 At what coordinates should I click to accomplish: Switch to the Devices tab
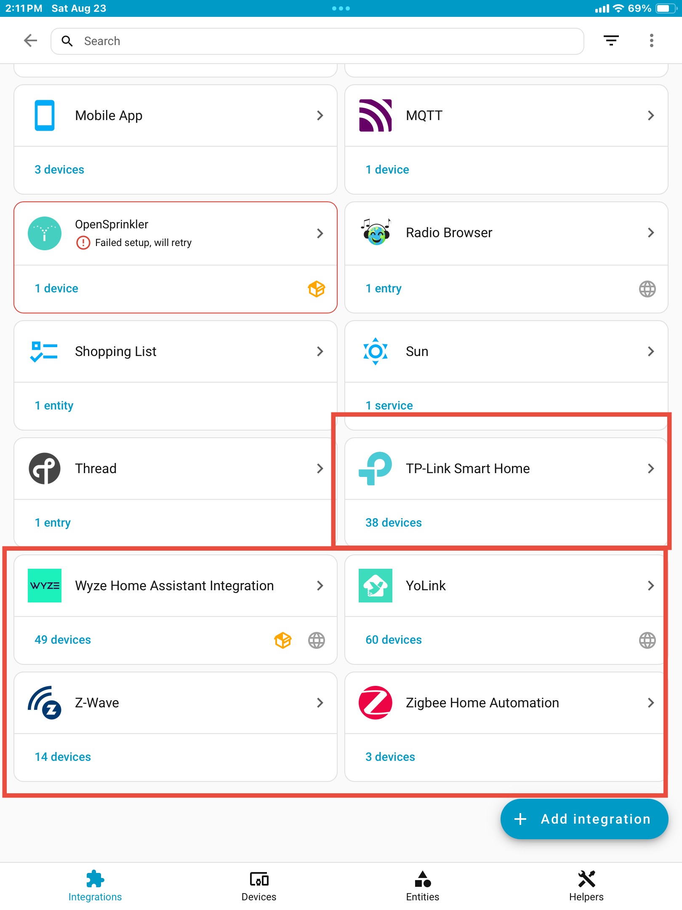(x=259, y=886)
